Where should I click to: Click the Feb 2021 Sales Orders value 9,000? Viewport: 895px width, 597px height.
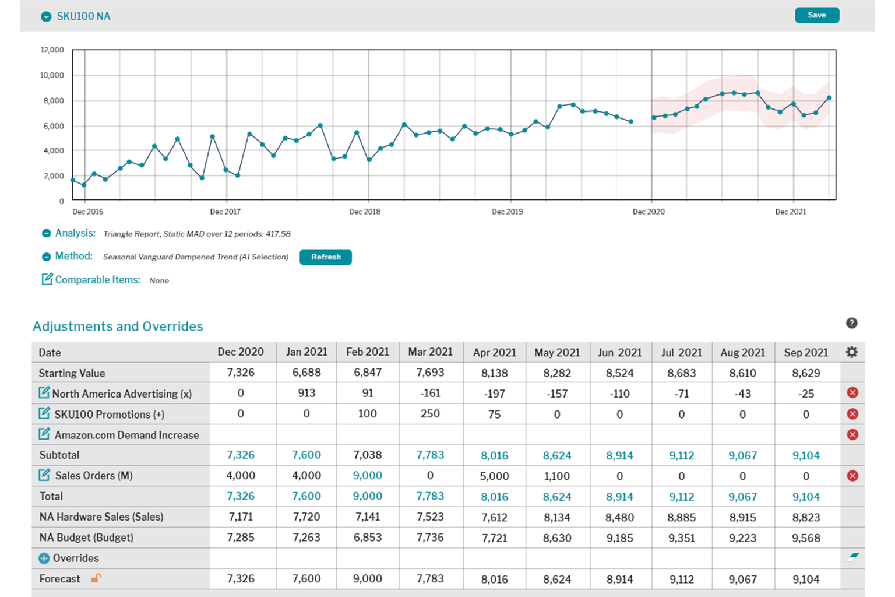368,476
